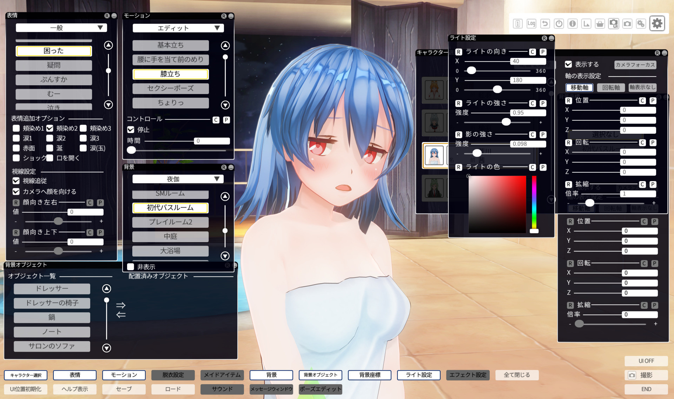
Task: Open the 一般 expression category dropdown
Action: coord(61,28)
